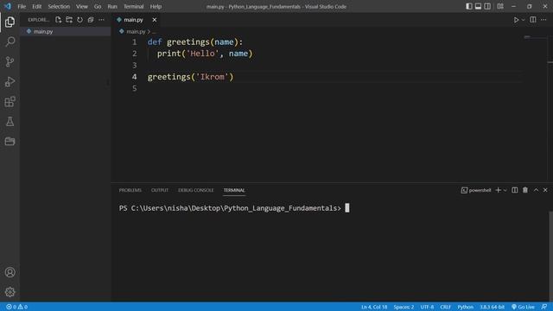This screenshot has width=553, height=311.
Task: Click the def greetings(name) line
Action: [x=195, y=42]
